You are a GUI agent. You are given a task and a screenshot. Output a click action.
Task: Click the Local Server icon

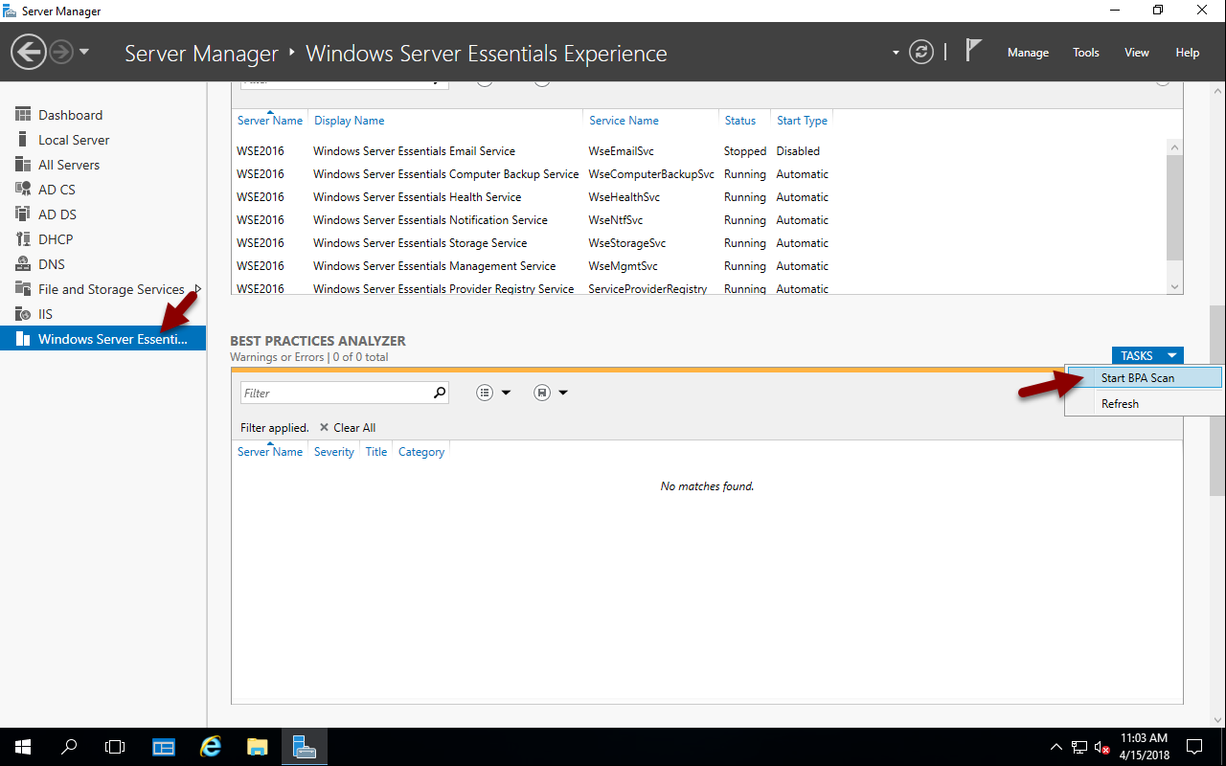(23, 140)
